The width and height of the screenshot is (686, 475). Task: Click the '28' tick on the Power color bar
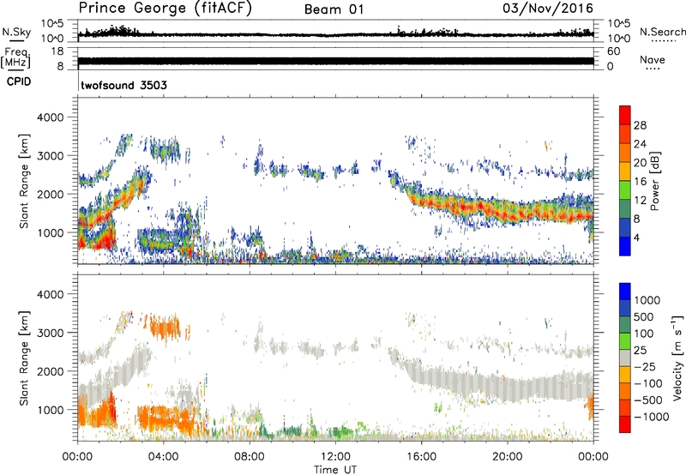(x=640, y=125)
